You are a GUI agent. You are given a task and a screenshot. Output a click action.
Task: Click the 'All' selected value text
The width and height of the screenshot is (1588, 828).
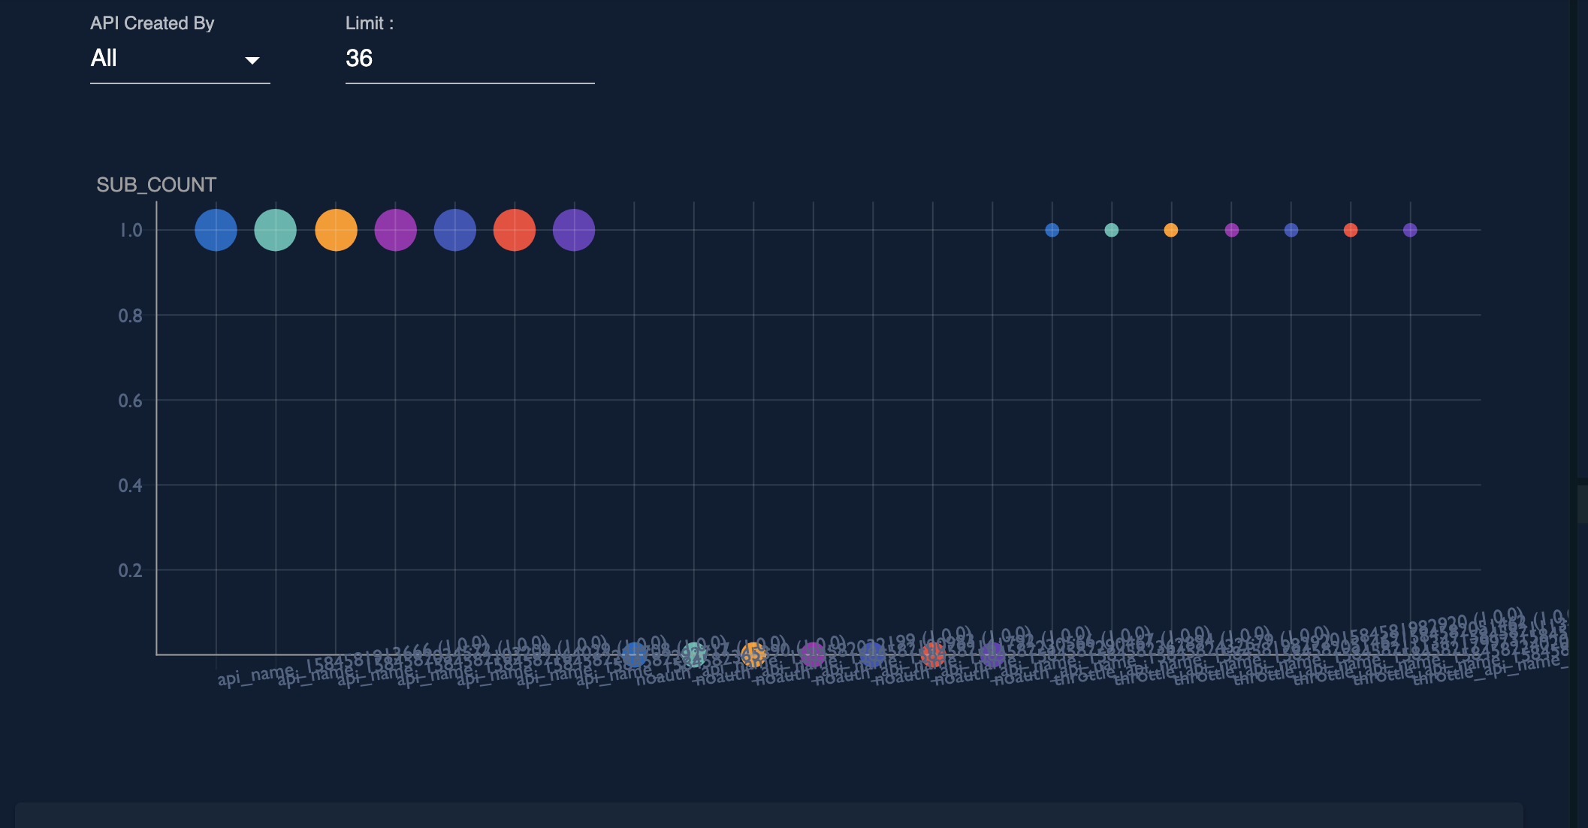[104, 58]
